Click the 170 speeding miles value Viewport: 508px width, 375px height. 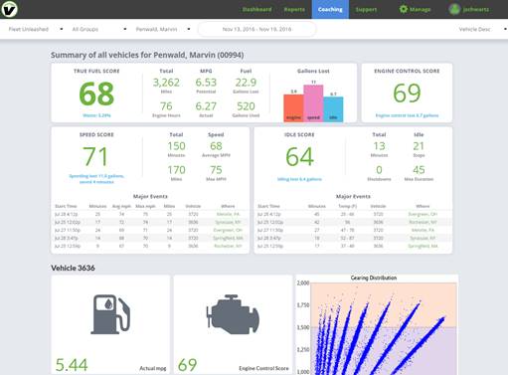tap(176, 170)
